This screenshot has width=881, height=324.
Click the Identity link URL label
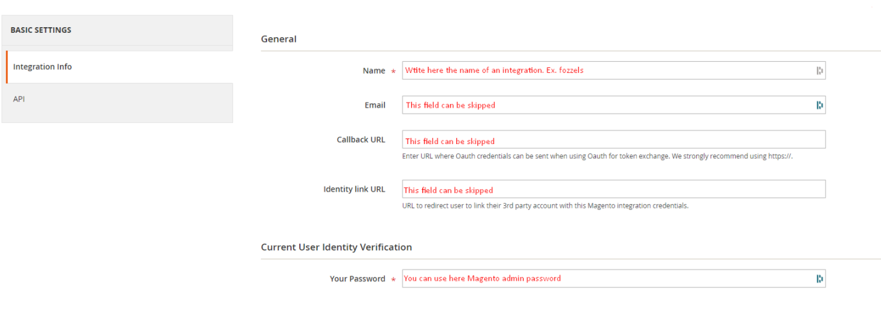(354, 189)
